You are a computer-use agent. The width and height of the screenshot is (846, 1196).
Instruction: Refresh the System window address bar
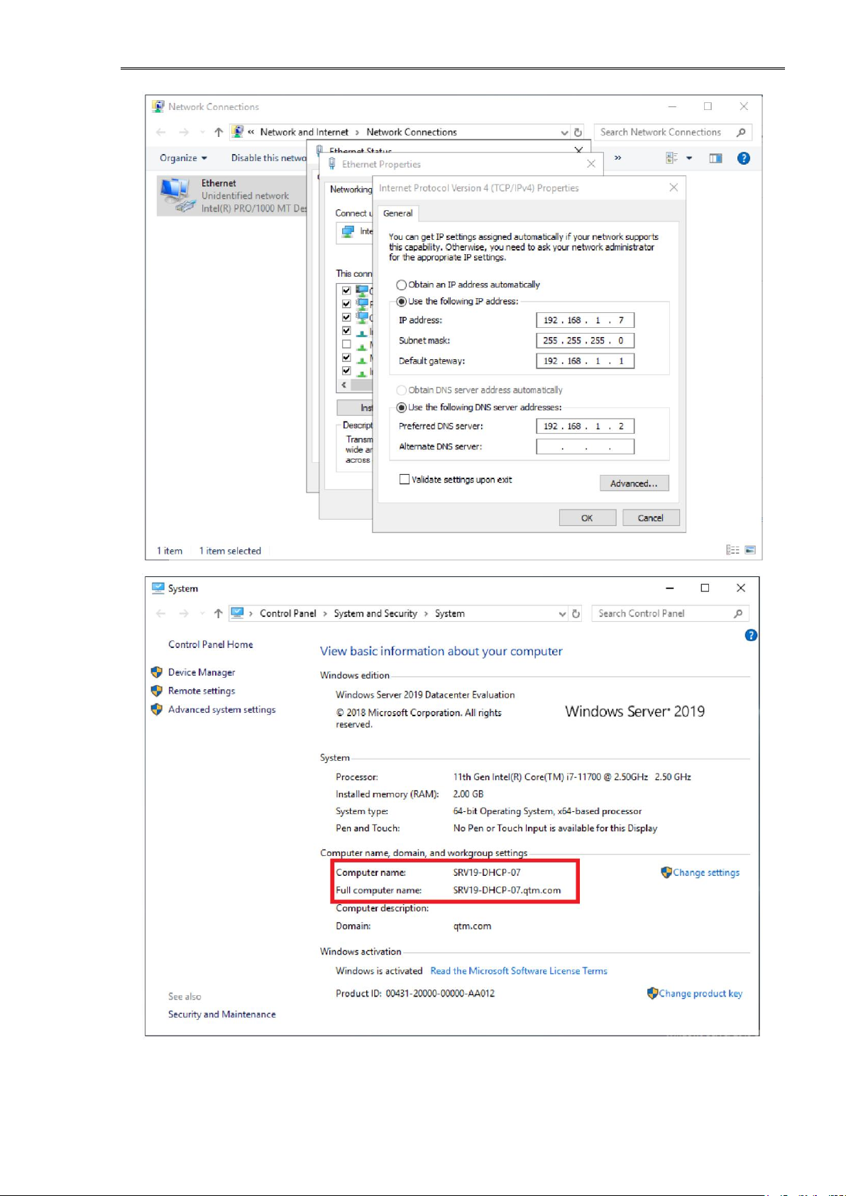click(x=576, y=613)
